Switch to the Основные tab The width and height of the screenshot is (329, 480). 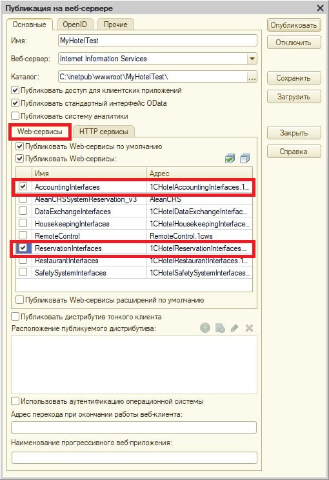coord(30,25)
